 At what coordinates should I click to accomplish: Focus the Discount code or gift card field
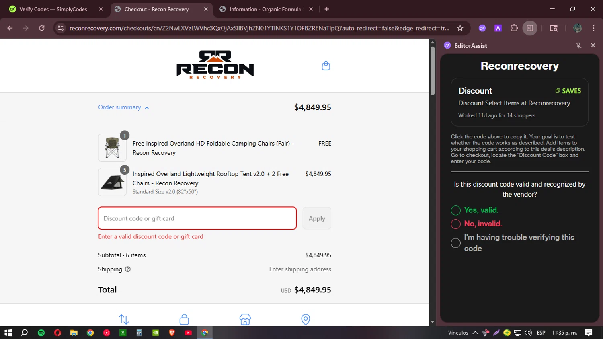coord(197,218)
